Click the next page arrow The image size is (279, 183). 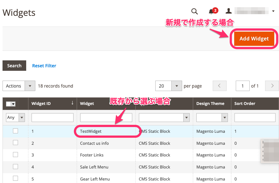[272, 86]
